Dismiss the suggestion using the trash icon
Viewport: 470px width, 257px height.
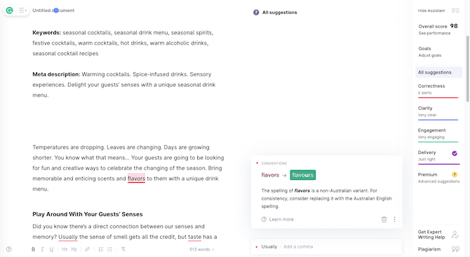(x=384, y=219)
